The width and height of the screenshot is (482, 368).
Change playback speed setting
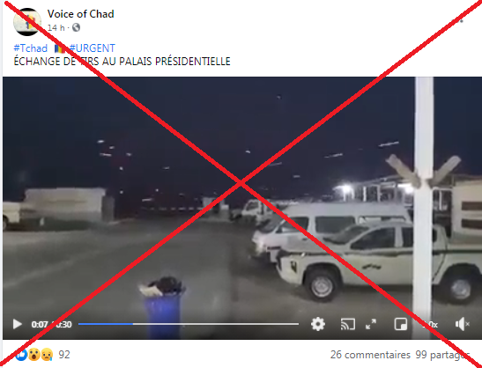tap(430, 324)
